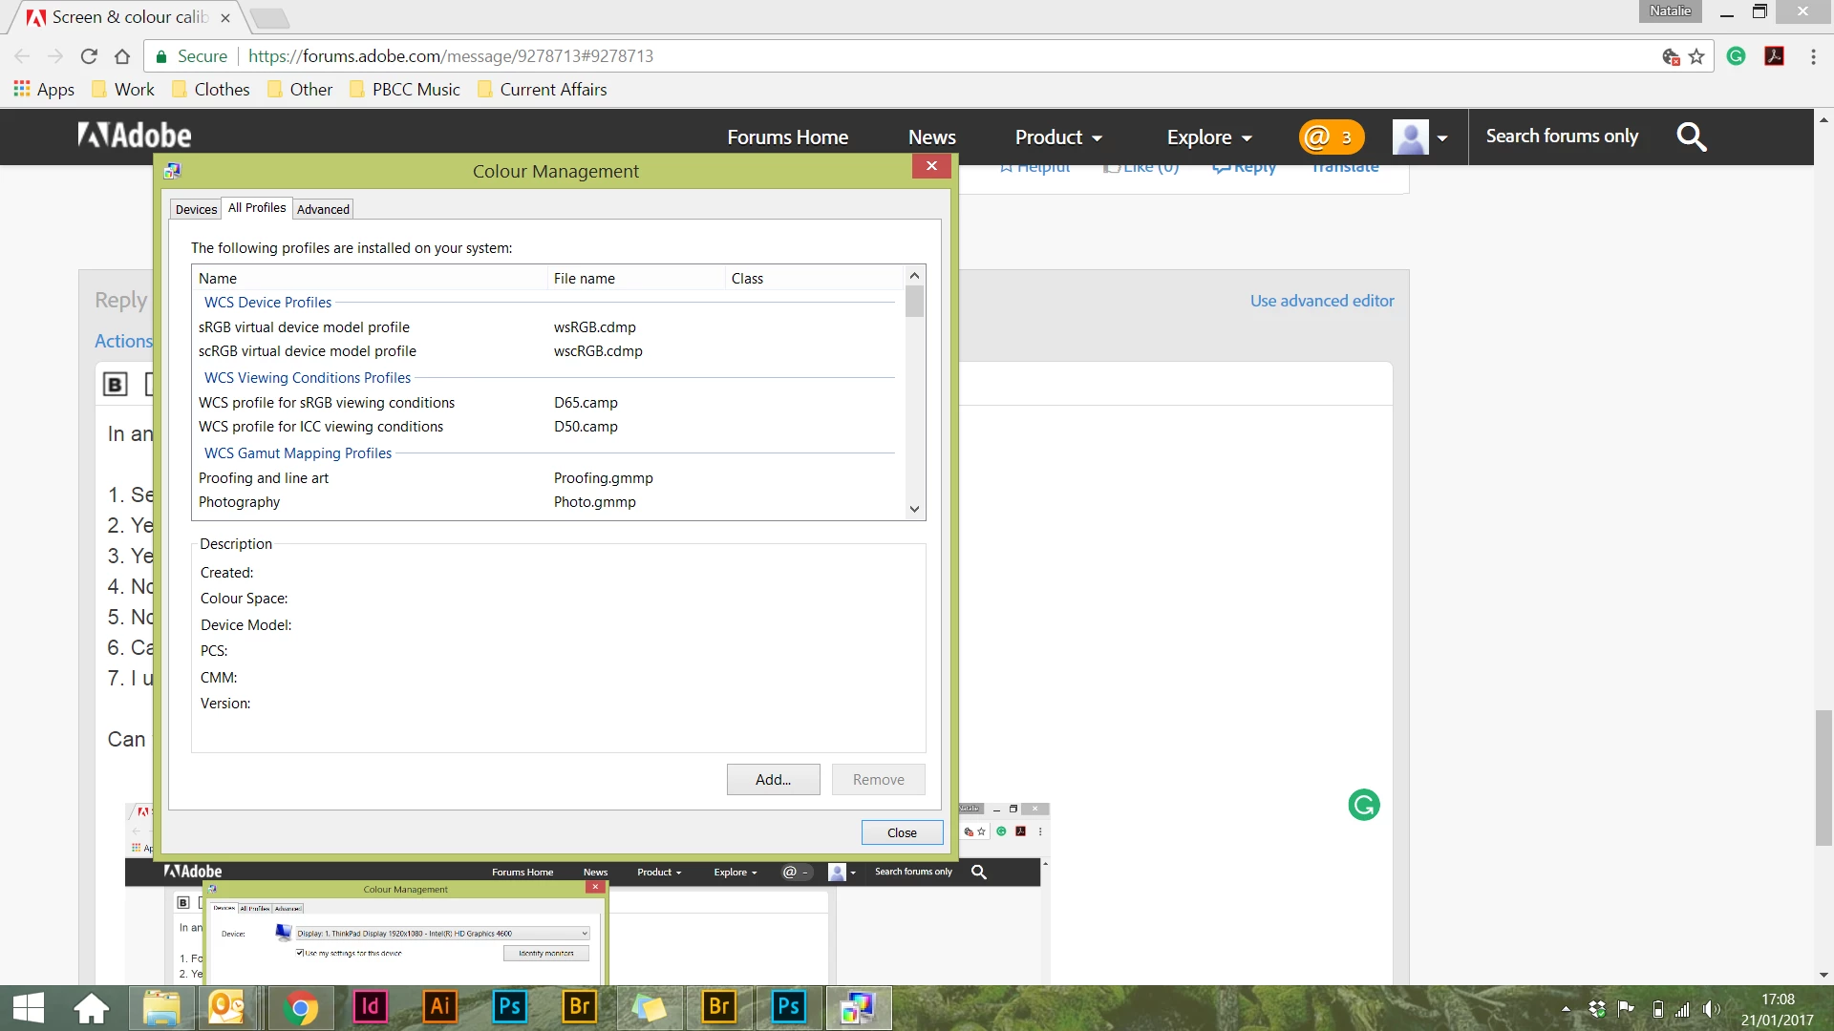1834x1031 pixels.
Task: Bookmark page with the star icon
Action: tap(1696, 56)
